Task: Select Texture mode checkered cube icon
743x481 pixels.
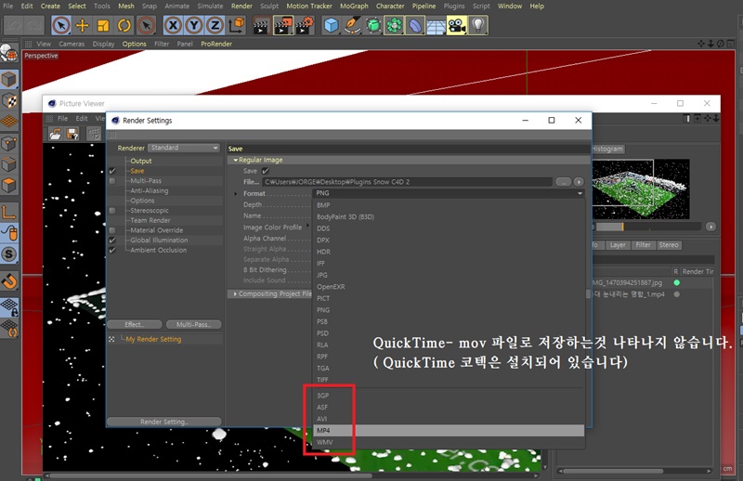Action: [x=9, y=100]
